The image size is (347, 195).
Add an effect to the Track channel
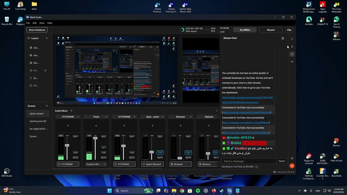click(96, 126)
